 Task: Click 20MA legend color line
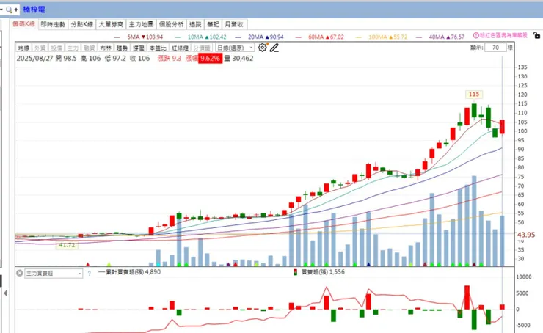pos(238,37)
